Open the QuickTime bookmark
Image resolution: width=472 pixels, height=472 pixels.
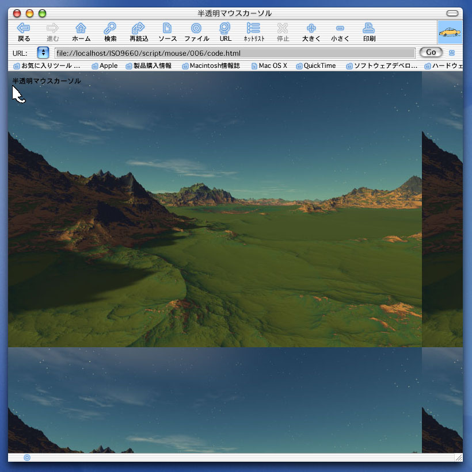(316, 66)
